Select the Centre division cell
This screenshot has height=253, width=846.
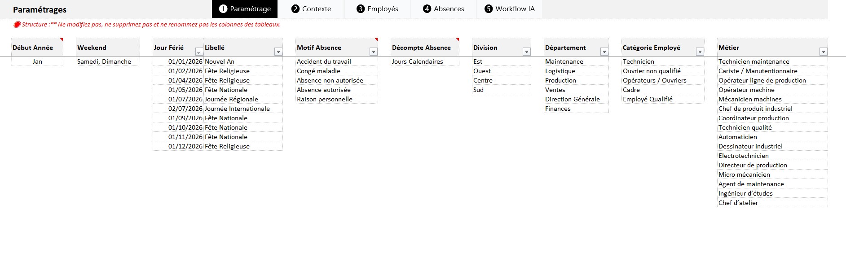(x=502, y=80)
